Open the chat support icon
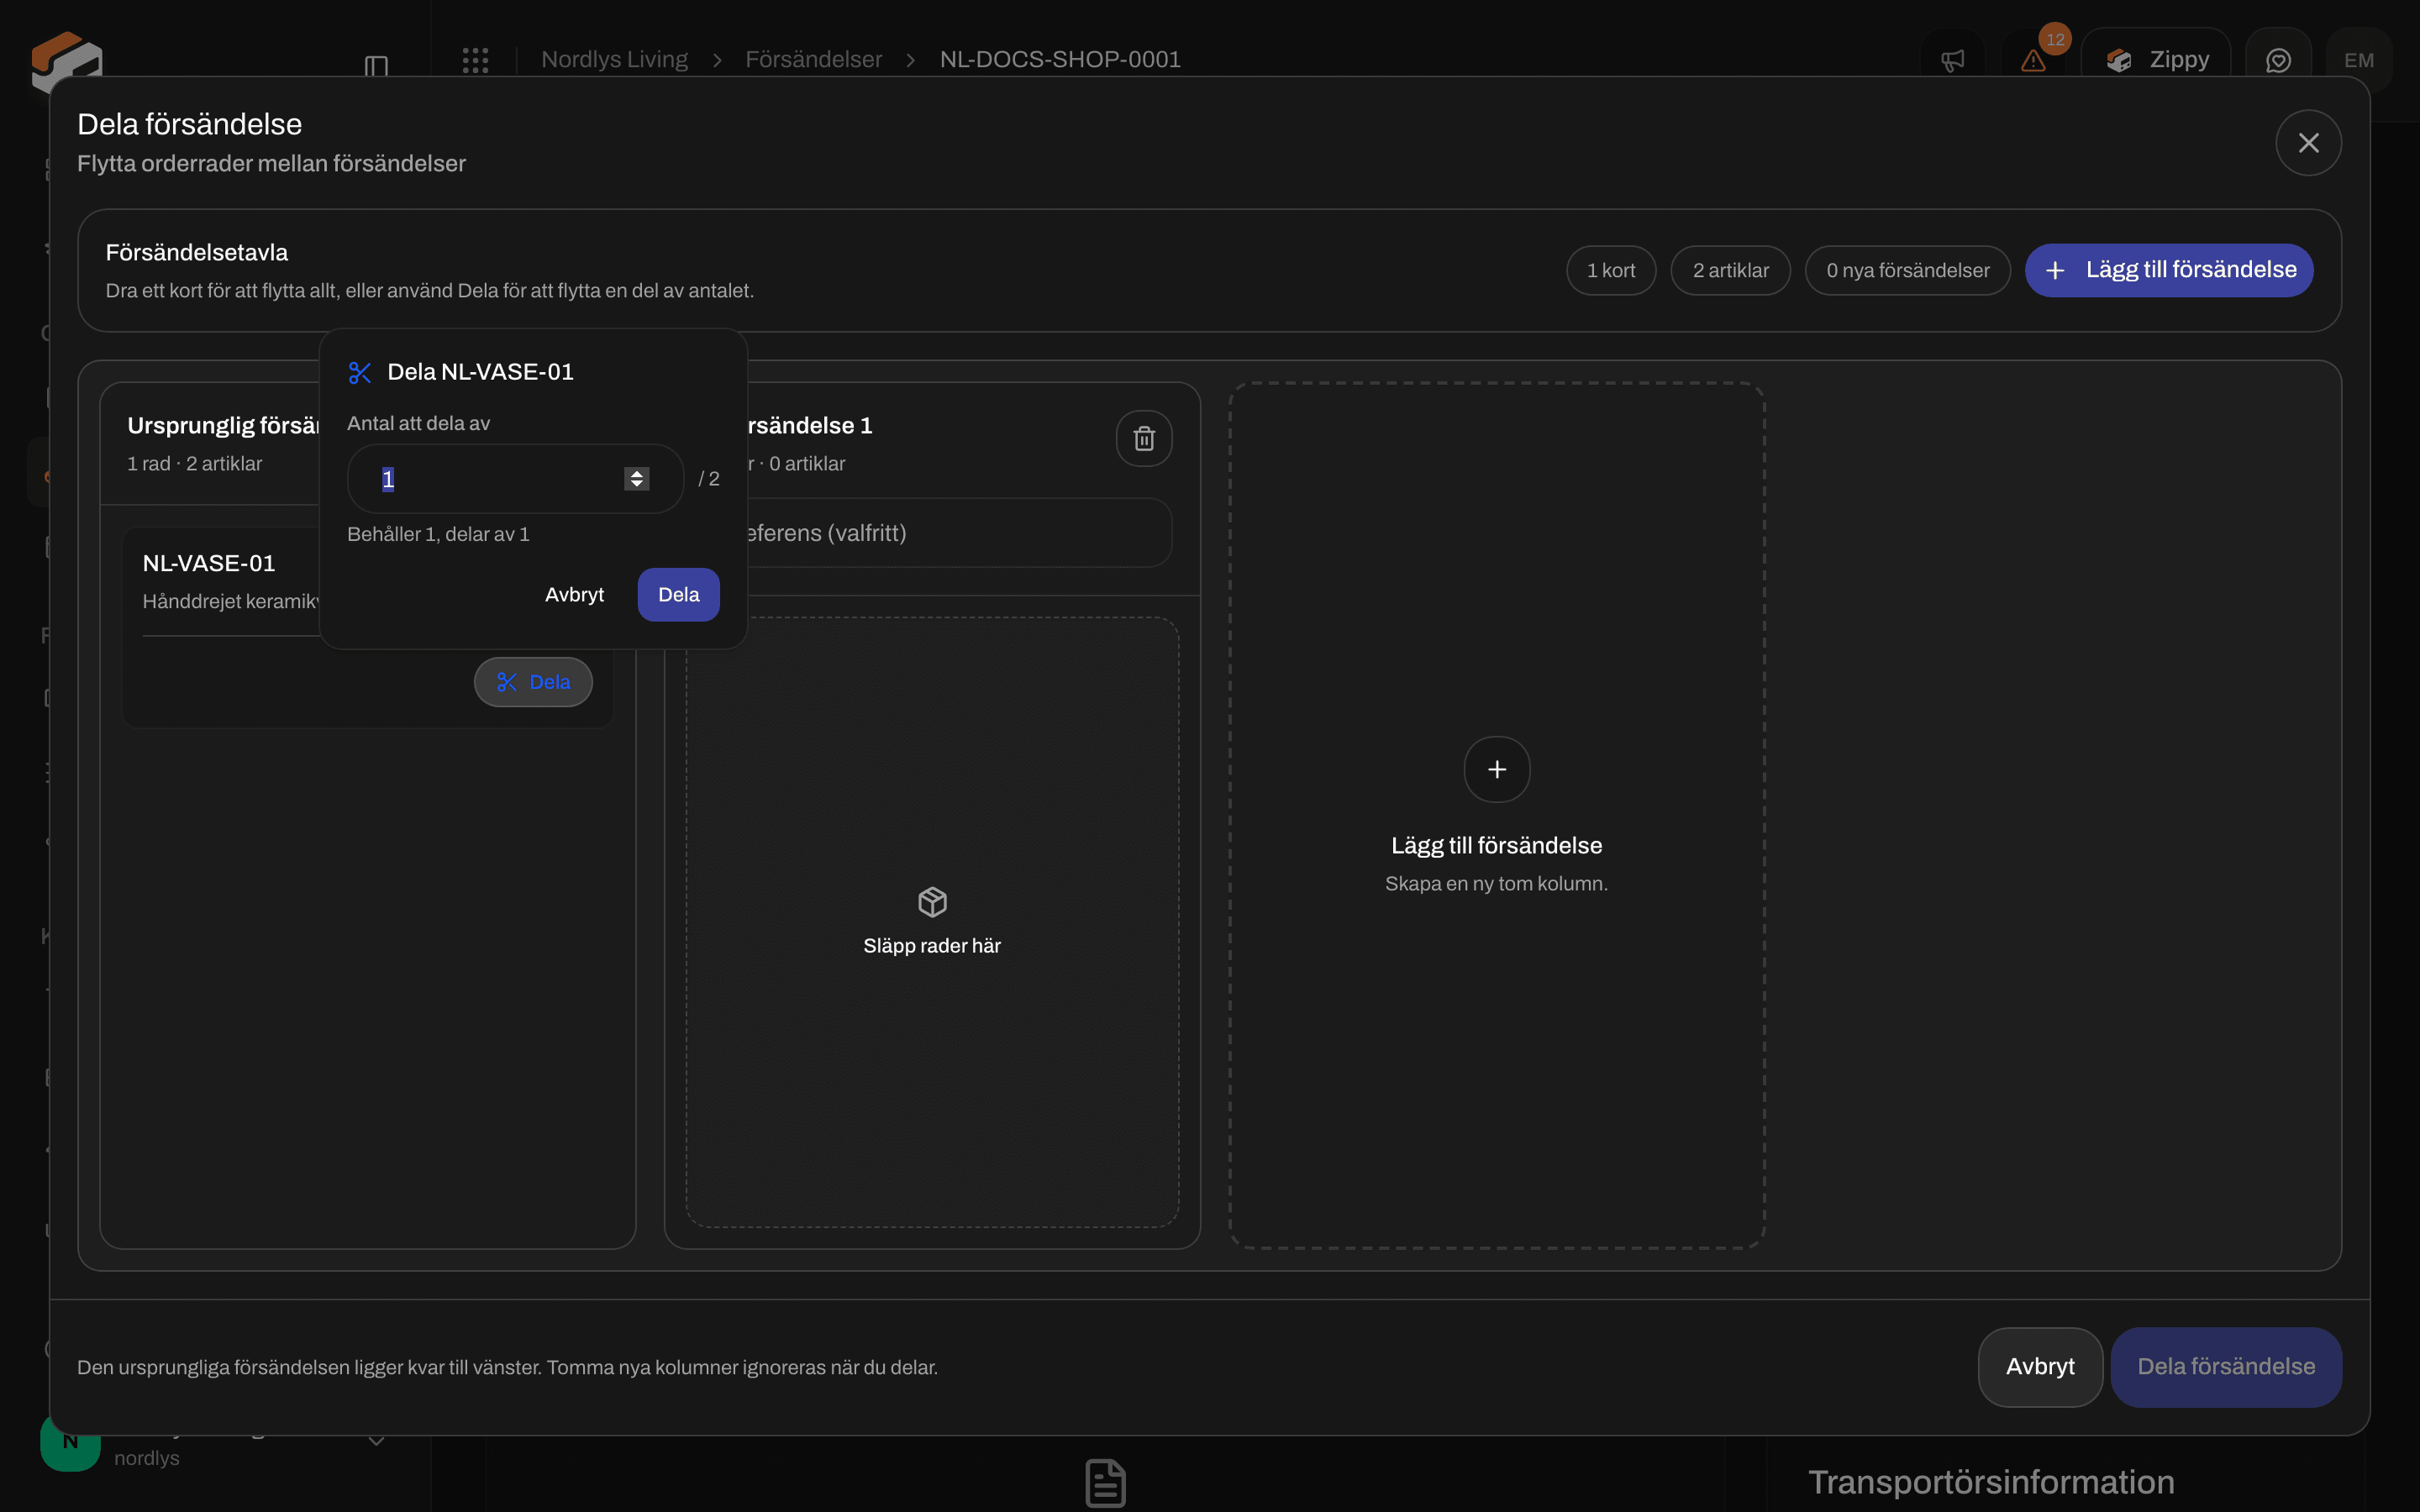The width and height of the screenshot is (2420, 1512). pyautogui.click(x=2278, y=60)
